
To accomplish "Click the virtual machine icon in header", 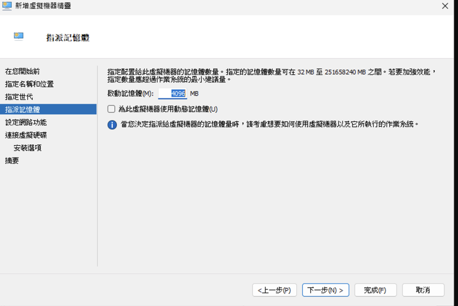I will coord(18,37).
